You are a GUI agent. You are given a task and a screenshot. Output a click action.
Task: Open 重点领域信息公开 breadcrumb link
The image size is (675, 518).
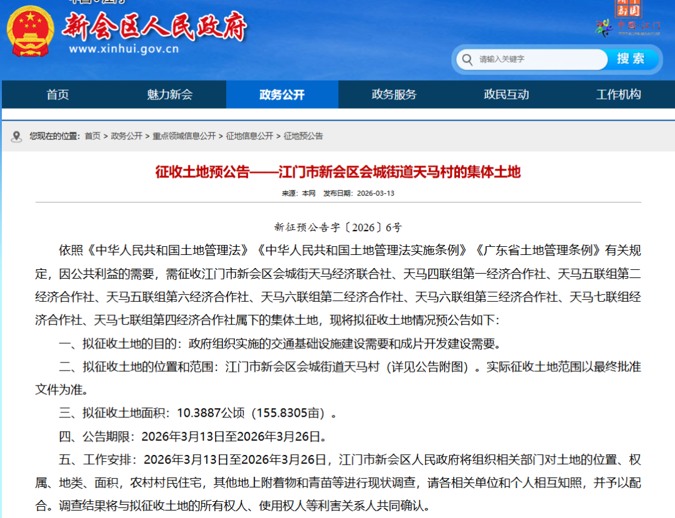pos(184,136)
